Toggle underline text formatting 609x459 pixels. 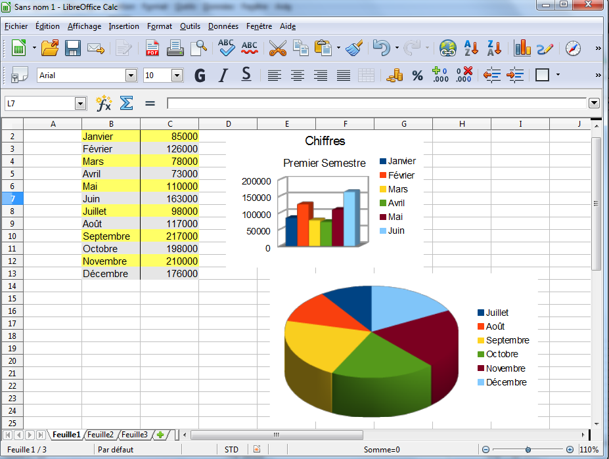point(246,76)
